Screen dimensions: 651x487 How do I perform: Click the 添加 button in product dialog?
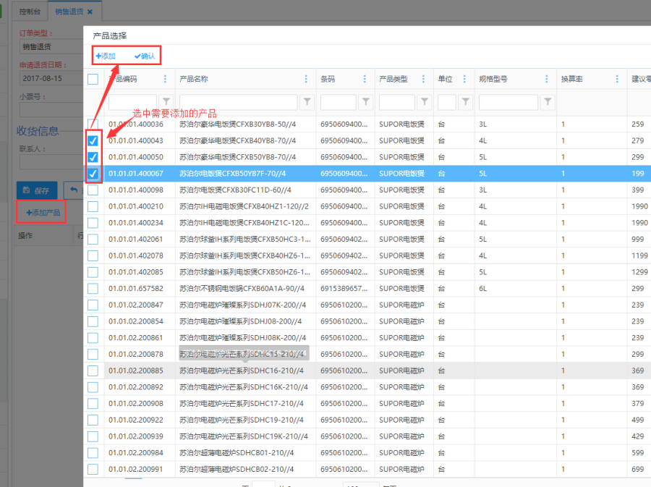coord(106,56)
